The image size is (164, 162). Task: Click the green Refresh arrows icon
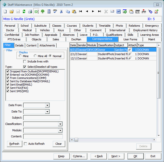[x=24, y=11]
